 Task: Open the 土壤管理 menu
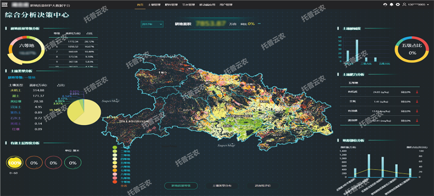point(154,4)
